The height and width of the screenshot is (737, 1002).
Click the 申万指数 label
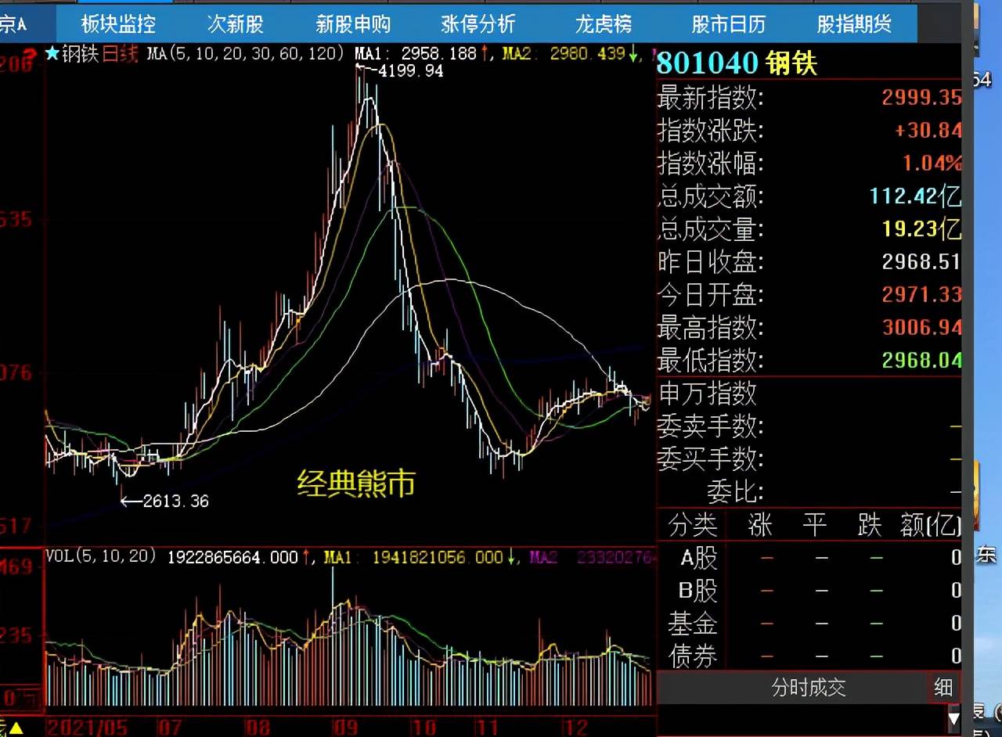(x=708, y=393)
